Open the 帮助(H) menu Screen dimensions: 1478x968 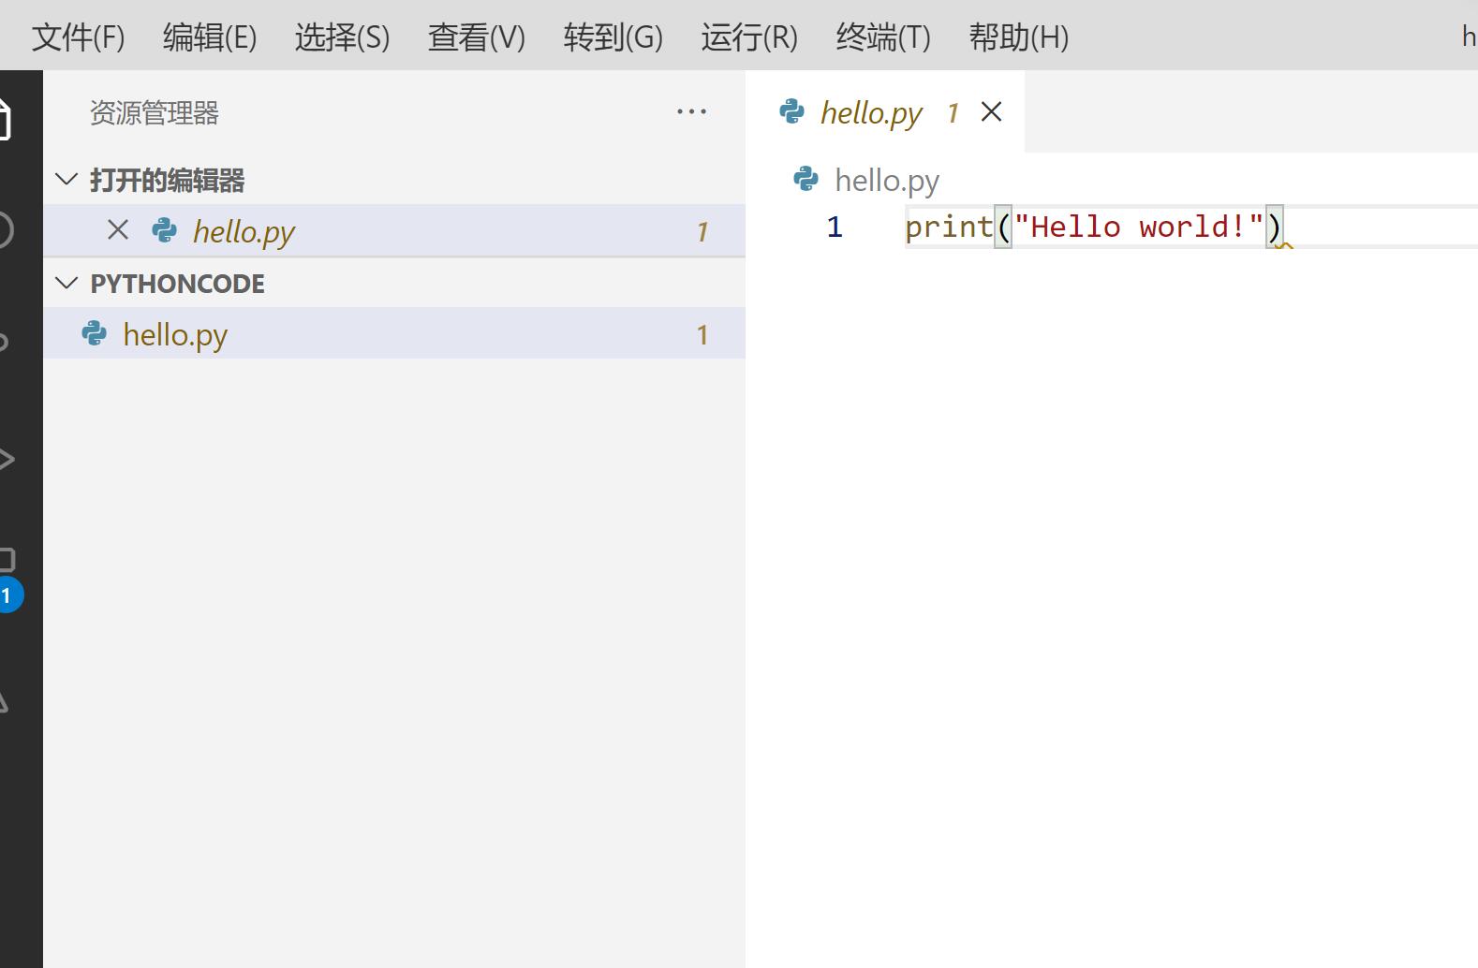(x=1018, y=37)
